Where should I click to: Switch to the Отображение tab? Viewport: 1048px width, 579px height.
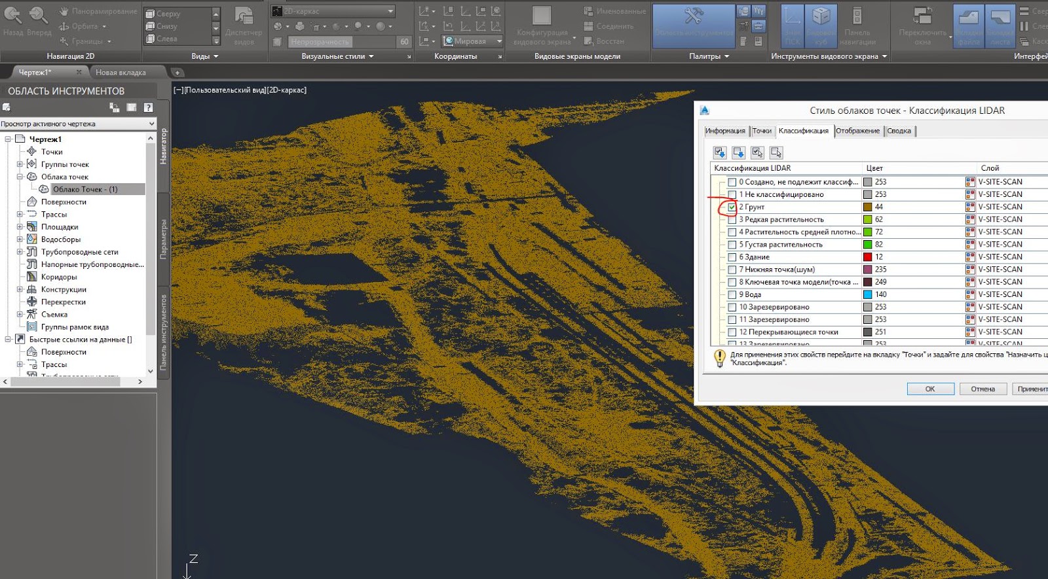tap(857, 131)
